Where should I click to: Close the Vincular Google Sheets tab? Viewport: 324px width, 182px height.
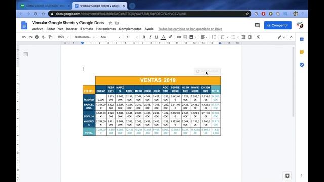[124, 6]
